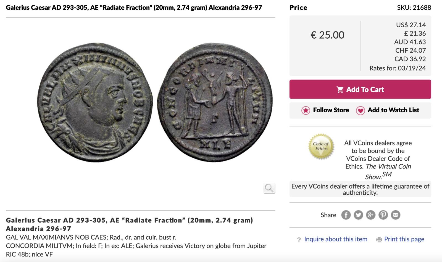Click the Follow Store star icon

tap(306, 110)
